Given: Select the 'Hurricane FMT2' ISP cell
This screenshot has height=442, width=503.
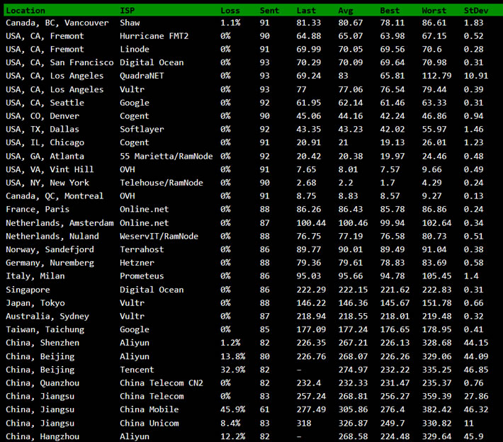Looking at the screenshot, I should click(x=154, y=36).
